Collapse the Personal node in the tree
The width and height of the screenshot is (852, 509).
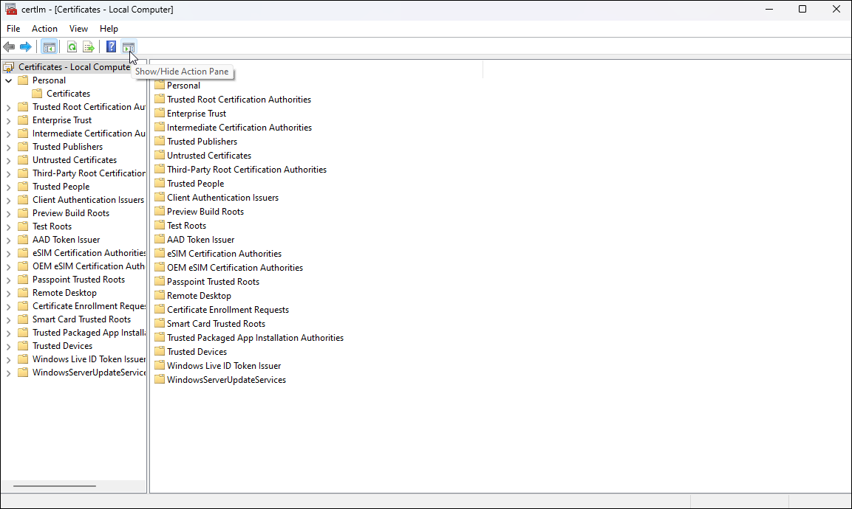tap(10, 80)
